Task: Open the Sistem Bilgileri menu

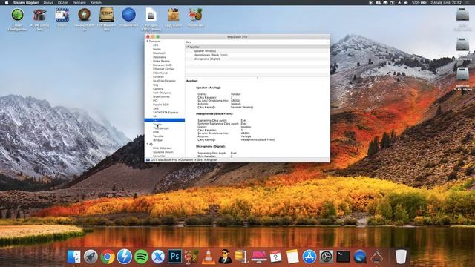Action: [26, 2]
